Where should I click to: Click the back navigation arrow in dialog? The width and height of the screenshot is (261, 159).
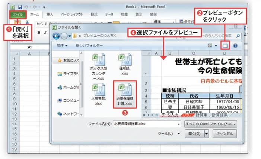(x=57, y=36)
